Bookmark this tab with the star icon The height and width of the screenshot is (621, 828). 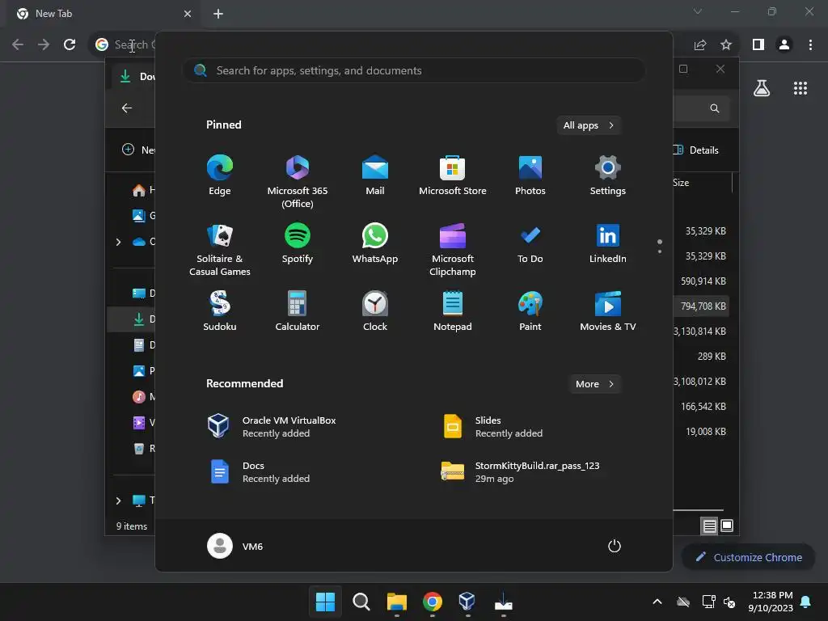[726, 44]
